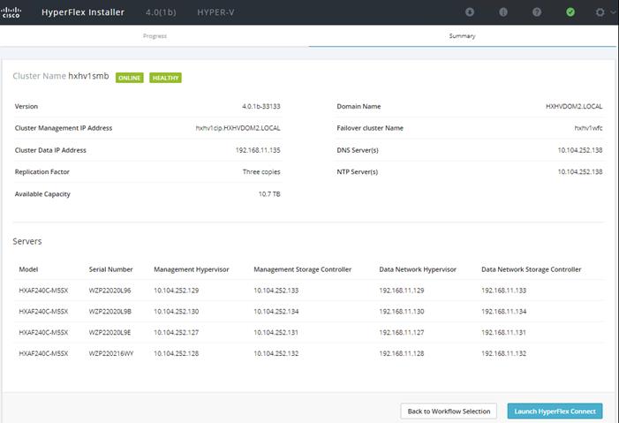Viewport: 619px width, 423px height.
Task: Click model HXAF240C-M5SX in WZP22020L96 row
Action: pyautogui.click(x=43, y=291)
